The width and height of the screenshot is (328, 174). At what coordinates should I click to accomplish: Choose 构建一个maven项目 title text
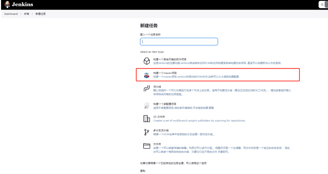165,73
